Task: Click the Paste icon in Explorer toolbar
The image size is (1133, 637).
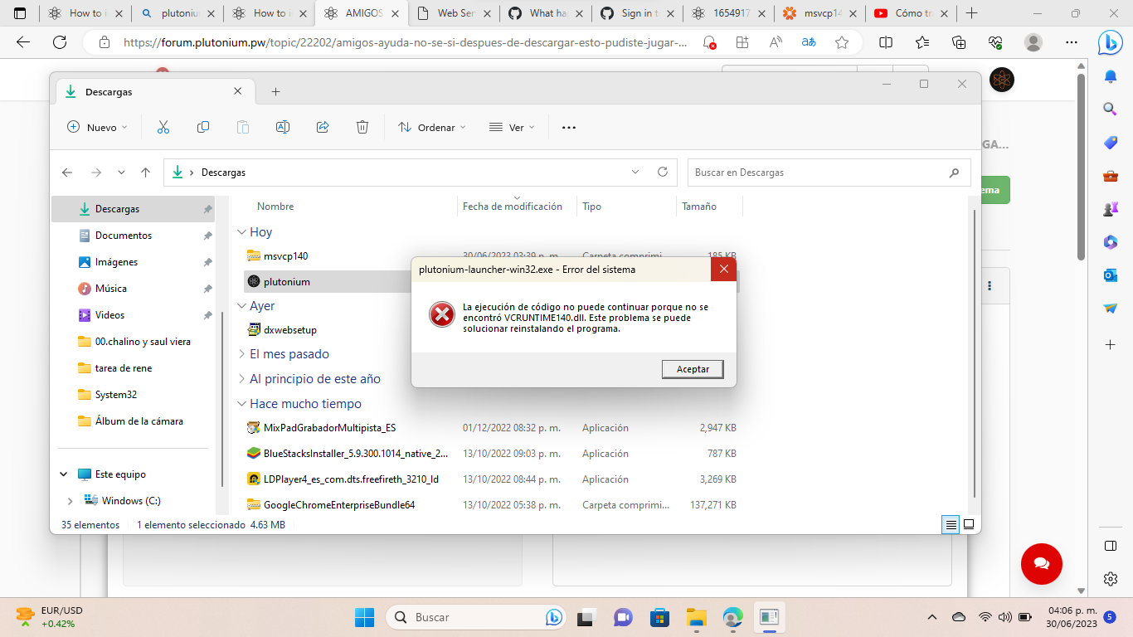Action: tap(243, 127)
